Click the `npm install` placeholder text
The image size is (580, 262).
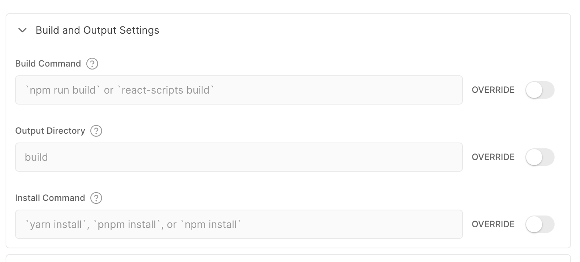[211, 225]
